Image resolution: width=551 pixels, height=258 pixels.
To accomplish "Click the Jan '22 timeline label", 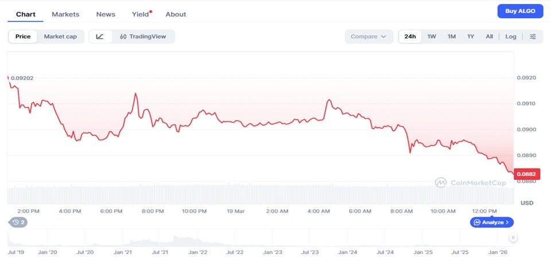I will pos(198,252).
